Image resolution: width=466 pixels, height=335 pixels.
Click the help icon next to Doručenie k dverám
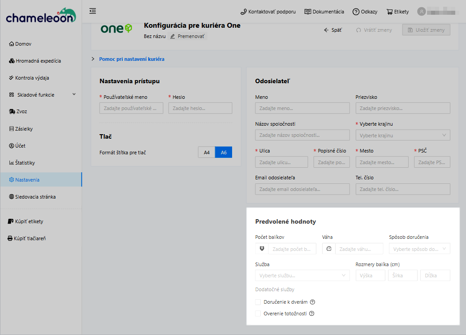tap(312, 302)
